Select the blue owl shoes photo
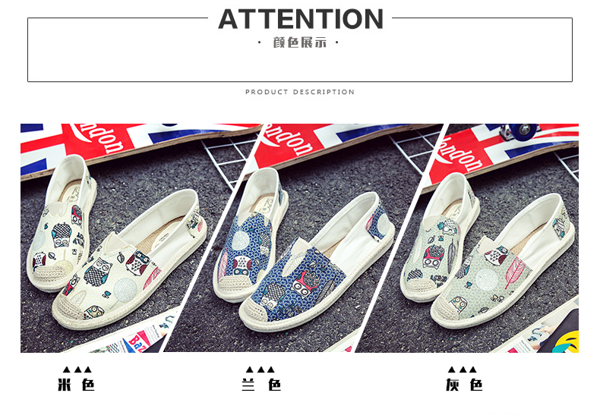The width and height of the screenshot is (600, 415). click(x=302, y=237)
